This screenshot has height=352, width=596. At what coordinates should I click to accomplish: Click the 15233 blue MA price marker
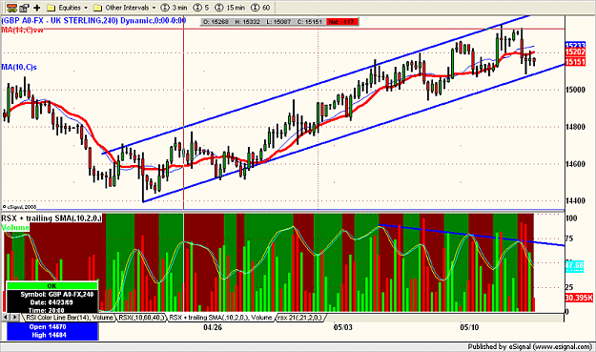[x=575, y=45]
